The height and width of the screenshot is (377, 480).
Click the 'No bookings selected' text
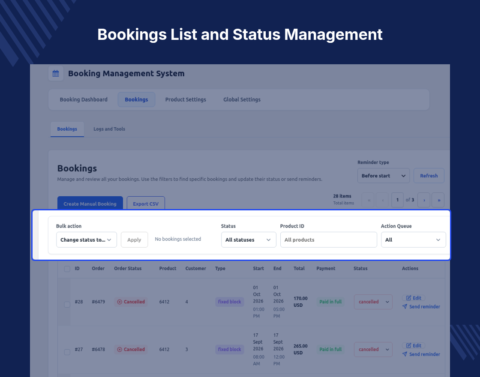[x=178, y=239]
